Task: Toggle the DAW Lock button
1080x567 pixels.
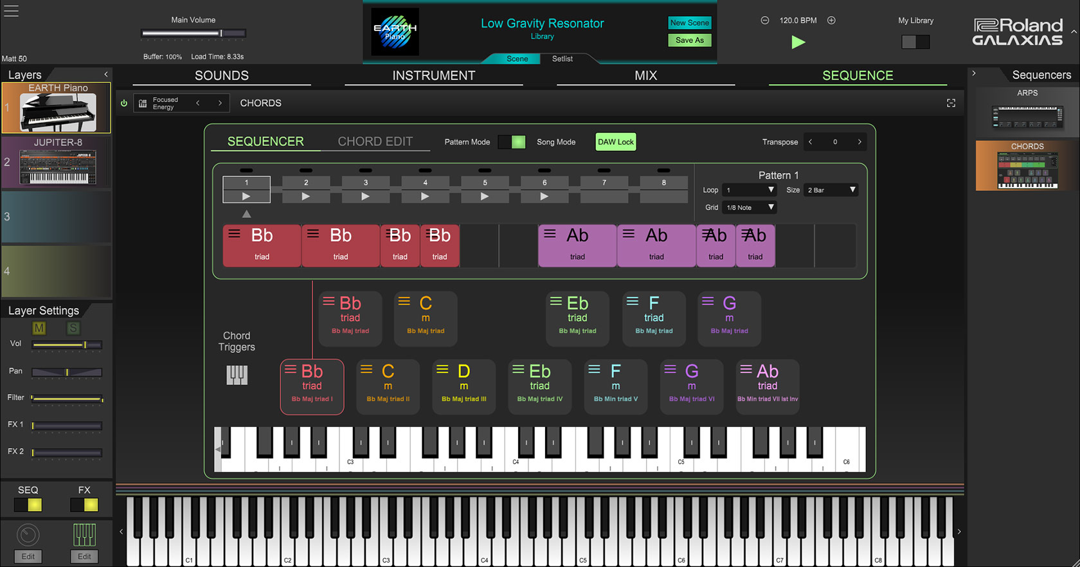Action: click(x=616, y=142)
